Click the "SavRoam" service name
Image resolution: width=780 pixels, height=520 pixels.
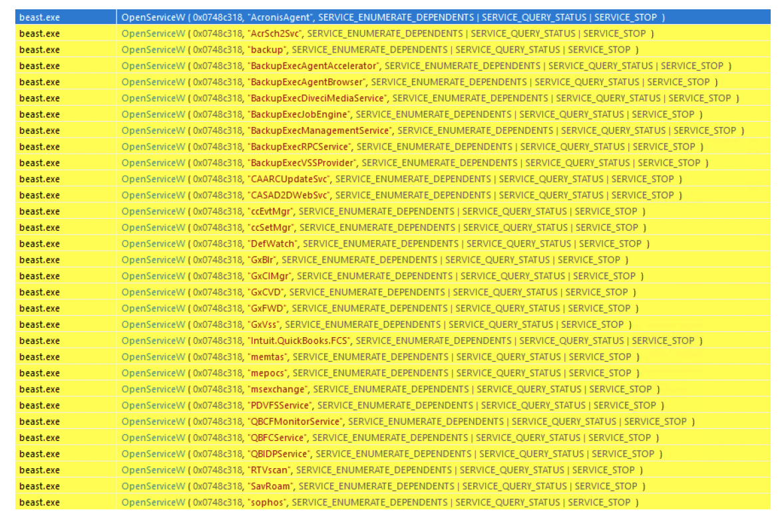pyautogui.click(x=271, y=485)
